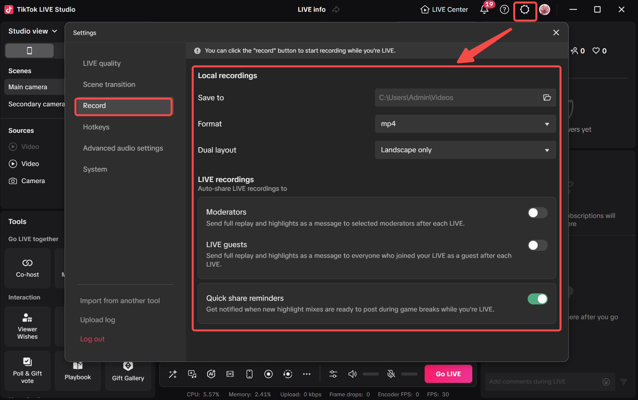The height and width of the screenshot is (400, 638).
Task: Enable auto-share replay to LIVE guests
Action: 537,245
